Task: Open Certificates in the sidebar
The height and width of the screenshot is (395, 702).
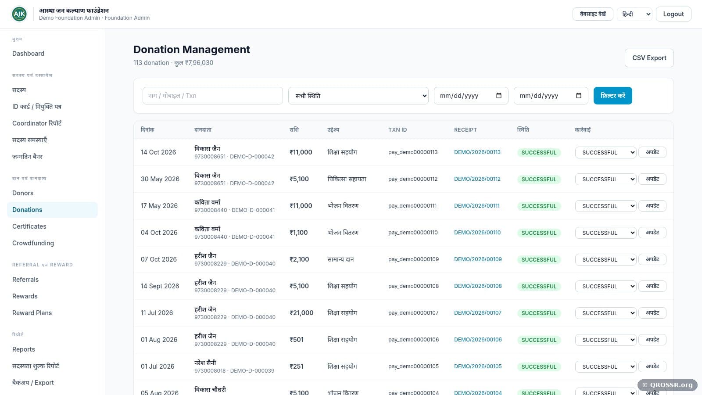Action: (29, 226)
